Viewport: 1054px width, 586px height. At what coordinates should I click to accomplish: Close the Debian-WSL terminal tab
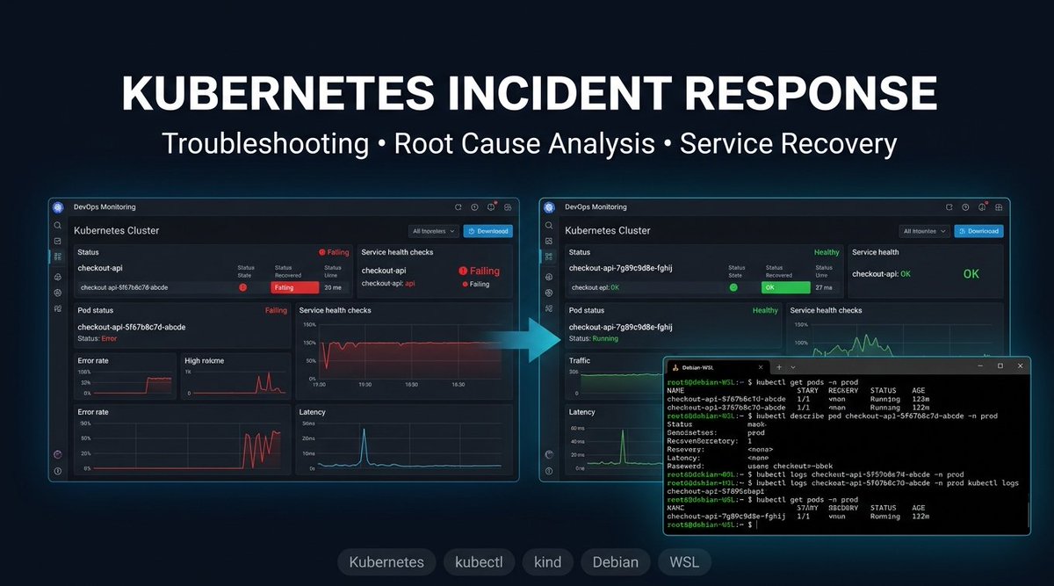(x=762, y=366)
